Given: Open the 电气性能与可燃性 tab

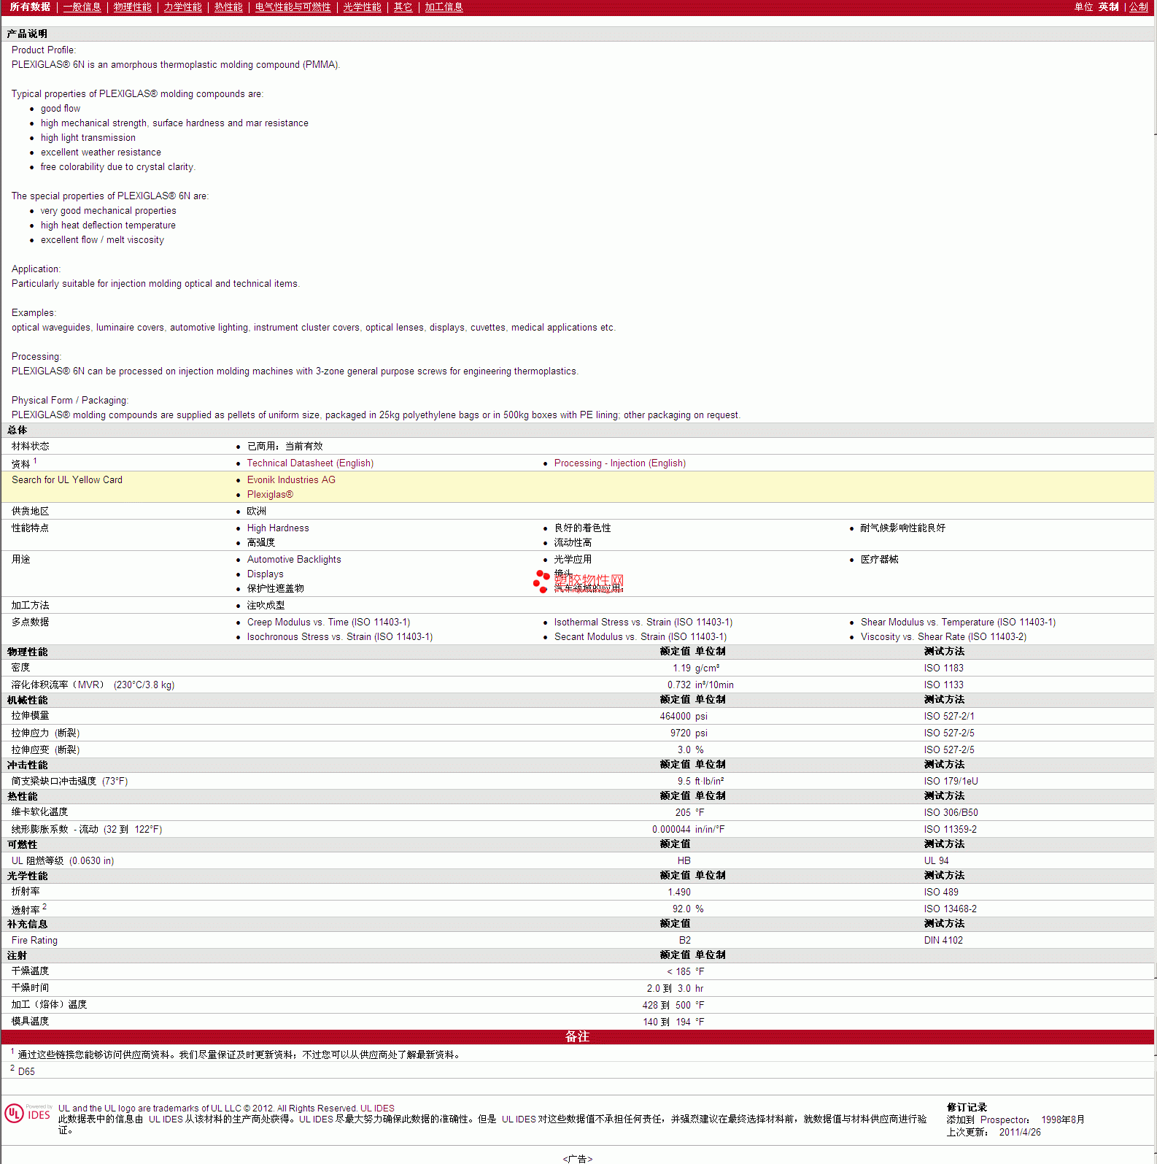Looking at the screenshot, I should pyautogui.click(x=293, y=7).
